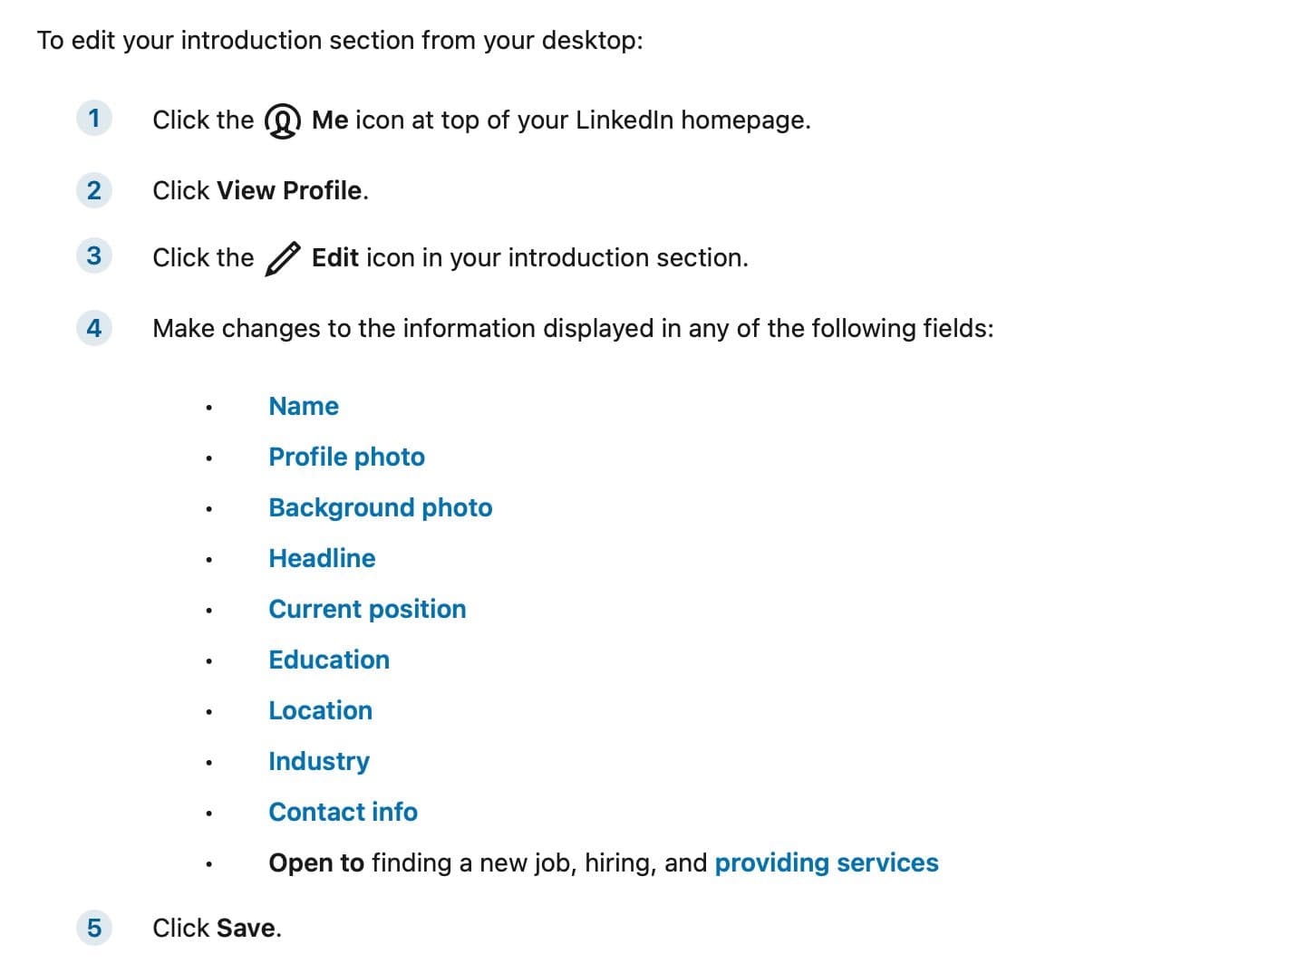Image resolution: width=1307 pixels, height=973 pixels.
Task: Open the providing services link
Action: [x=827, y=862]
